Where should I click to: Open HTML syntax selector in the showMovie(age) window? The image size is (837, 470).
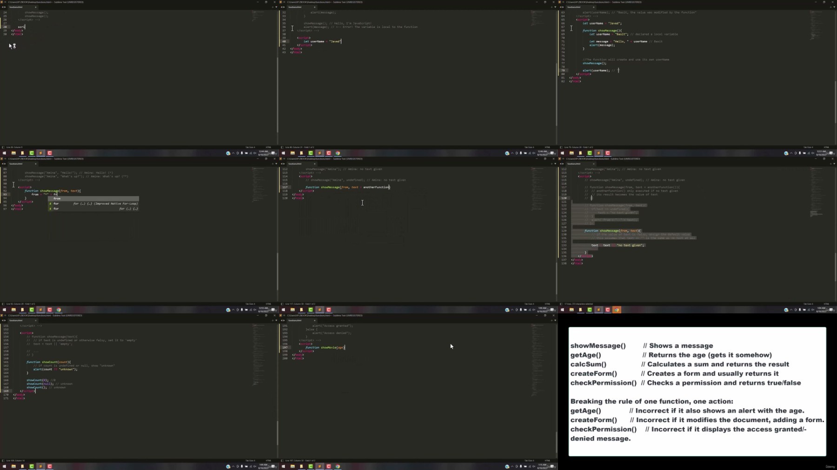(547, 461)
